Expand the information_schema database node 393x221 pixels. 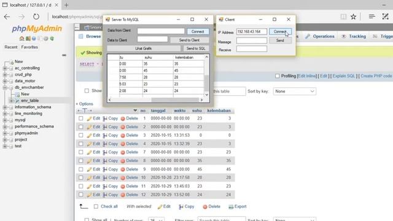pos(5,107)
